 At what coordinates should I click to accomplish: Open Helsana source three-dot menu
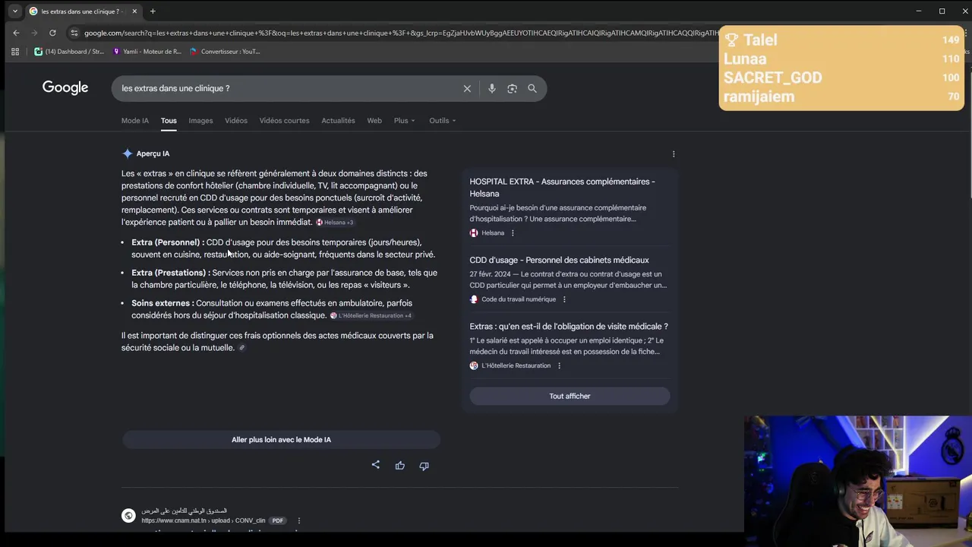coord(513,233)
